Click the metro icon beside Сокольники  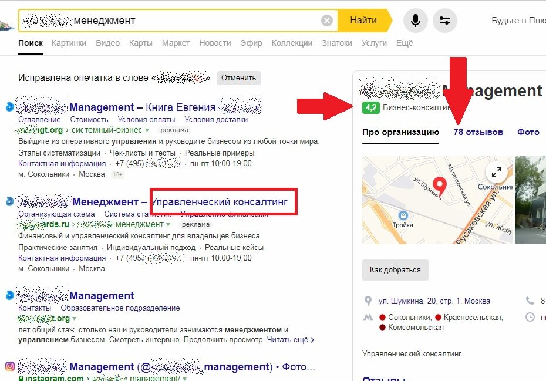368,317
